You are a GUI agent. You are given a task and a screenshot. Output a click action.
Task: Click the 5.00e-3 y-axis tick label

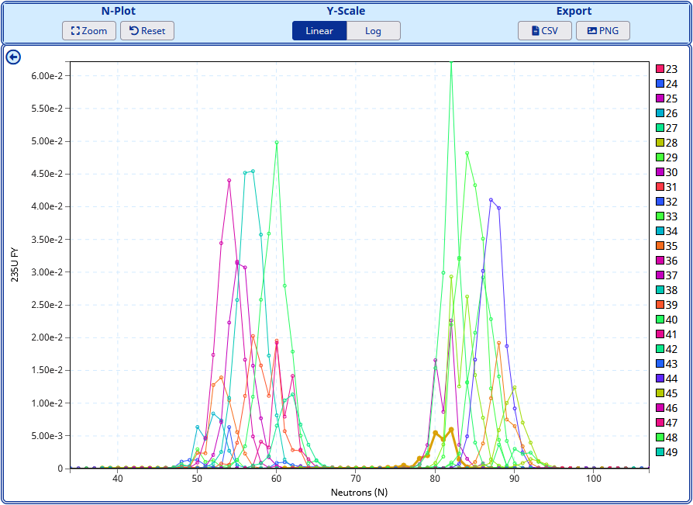tap(47, 436)
